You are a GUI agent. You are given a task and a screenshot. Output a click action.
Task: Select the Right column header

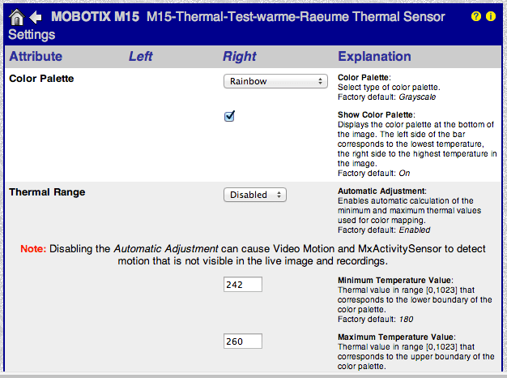click(239, 57)
